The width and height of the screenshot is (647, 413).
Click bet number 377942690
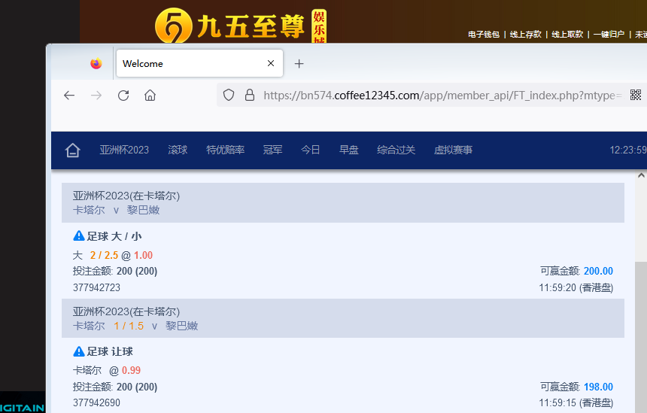pos(96,402)
